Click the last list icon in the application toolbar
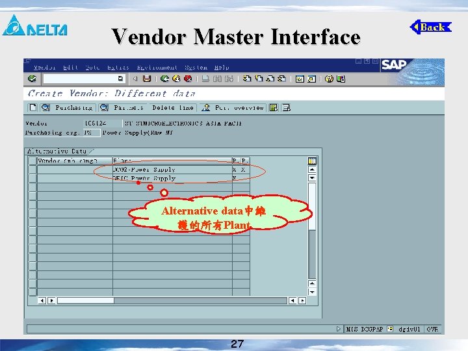 [286, 108]
